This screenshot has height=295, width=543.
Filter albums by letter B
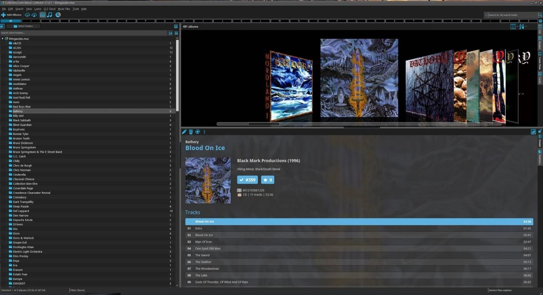point(69,21)
